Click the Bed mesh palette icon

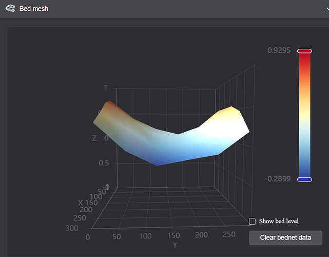pos(10,9)
